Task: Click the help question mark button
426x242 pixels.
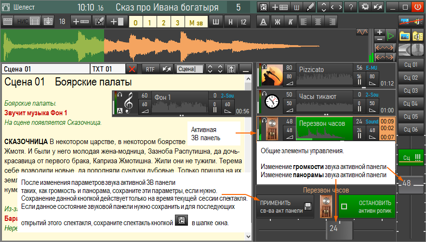Action: 351,7
